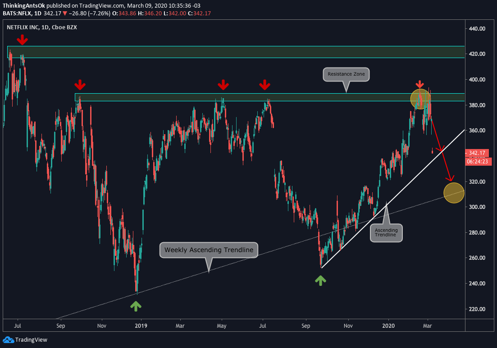Click the 2019 label on time axis

[141, 326]
